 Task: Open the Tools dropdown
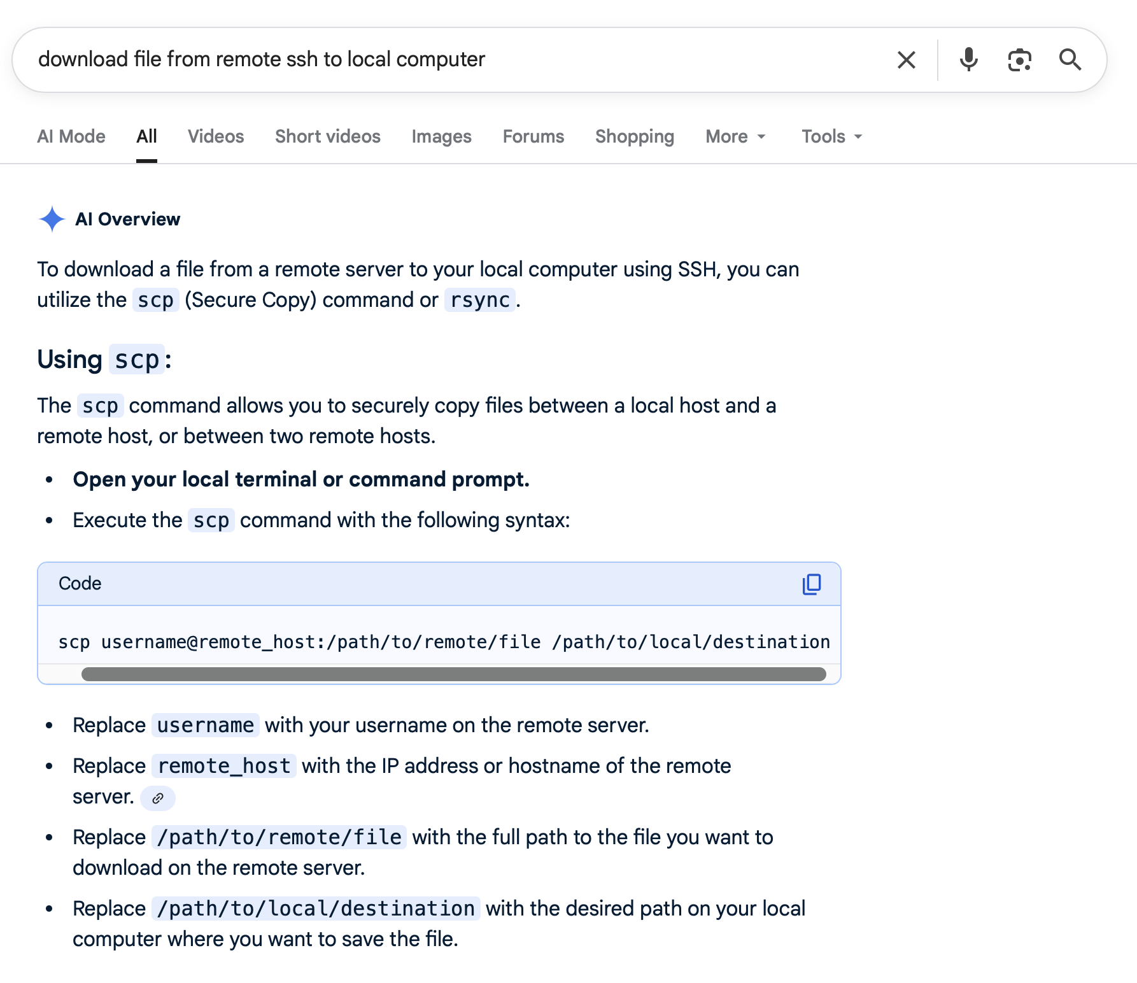pyautogui.click(x=831, y=136)
